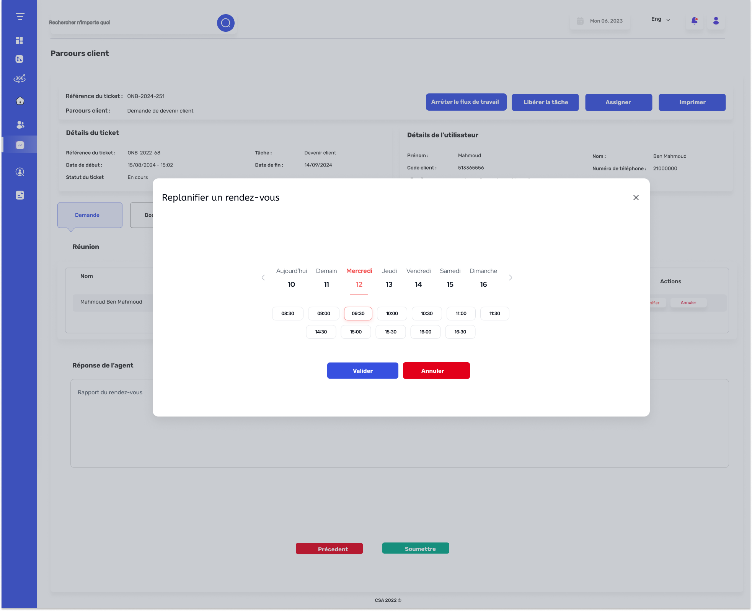Open the user profile avatar icon
This screenshot has width=752, height=611.
click(716, 21)
